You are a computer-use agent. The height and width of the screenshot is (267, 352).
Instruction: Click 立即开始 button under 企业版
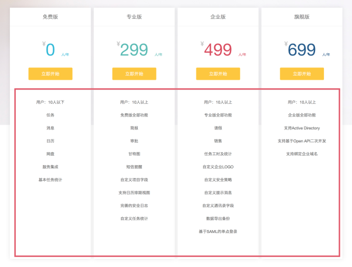click(218, 74)
